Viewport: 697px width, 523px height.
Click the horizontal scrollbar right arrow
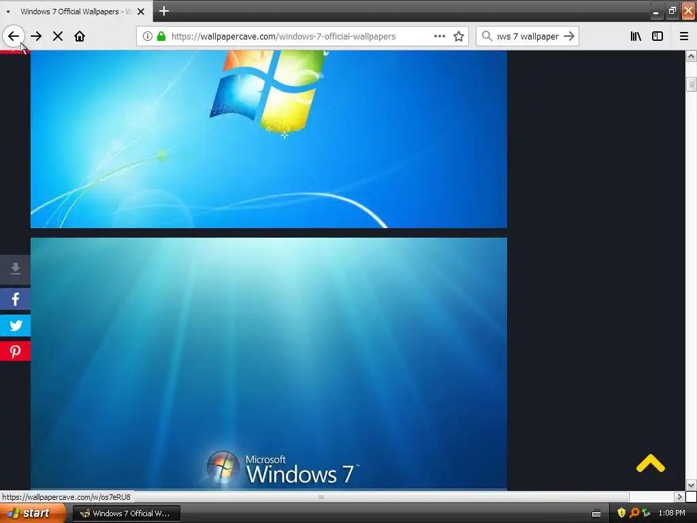pyautogui.click(x=679, y=496)
